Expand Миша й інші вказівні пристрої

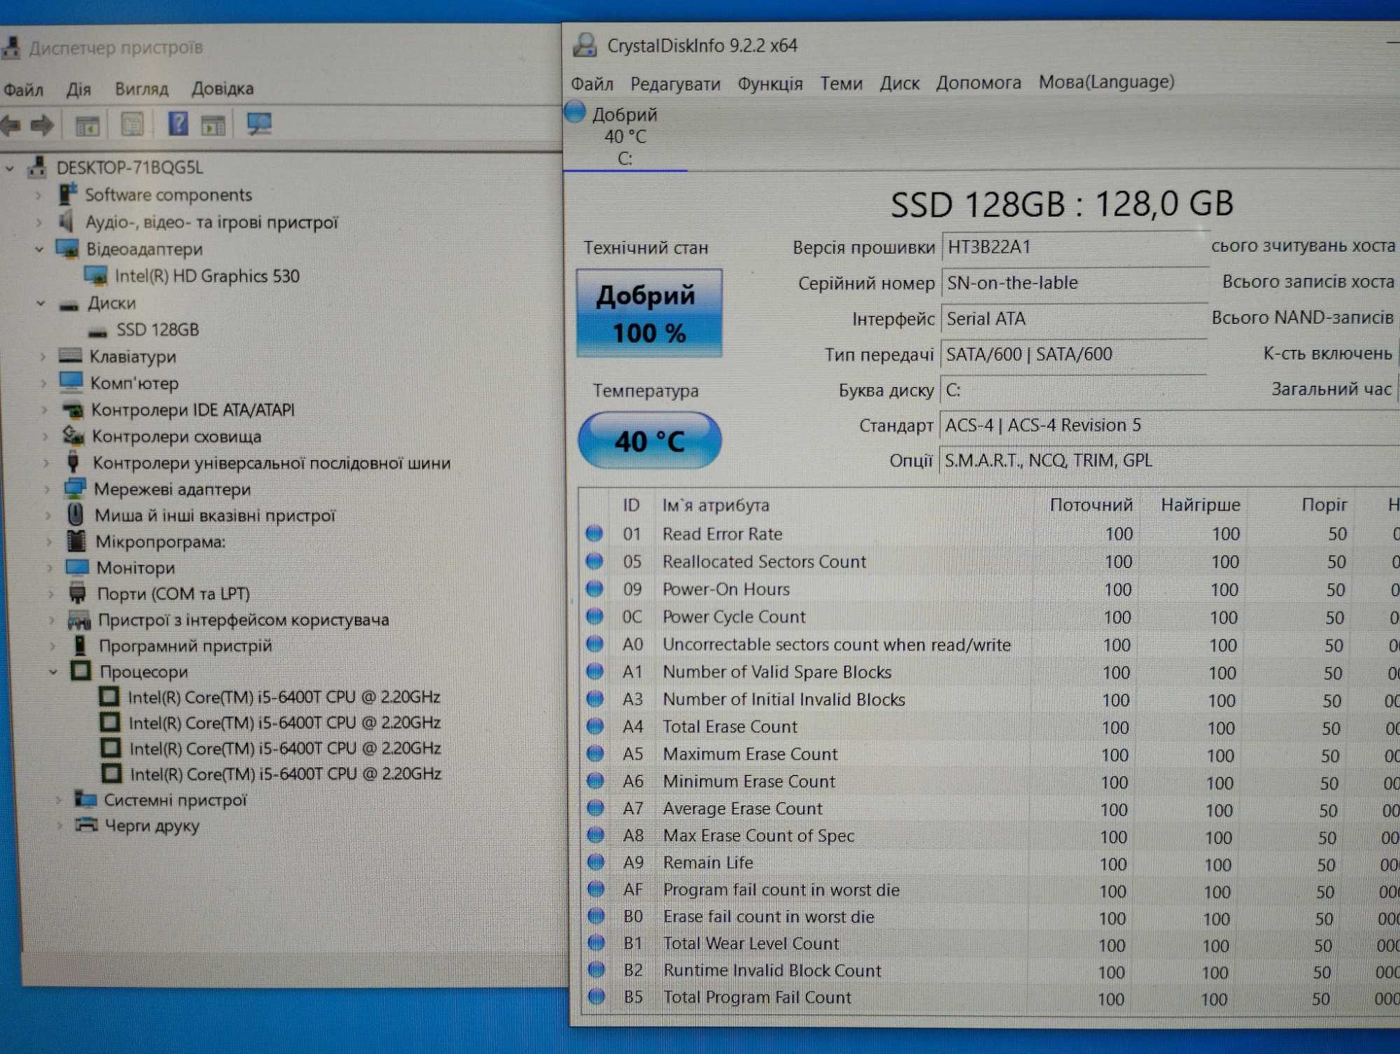pos(48,515)
